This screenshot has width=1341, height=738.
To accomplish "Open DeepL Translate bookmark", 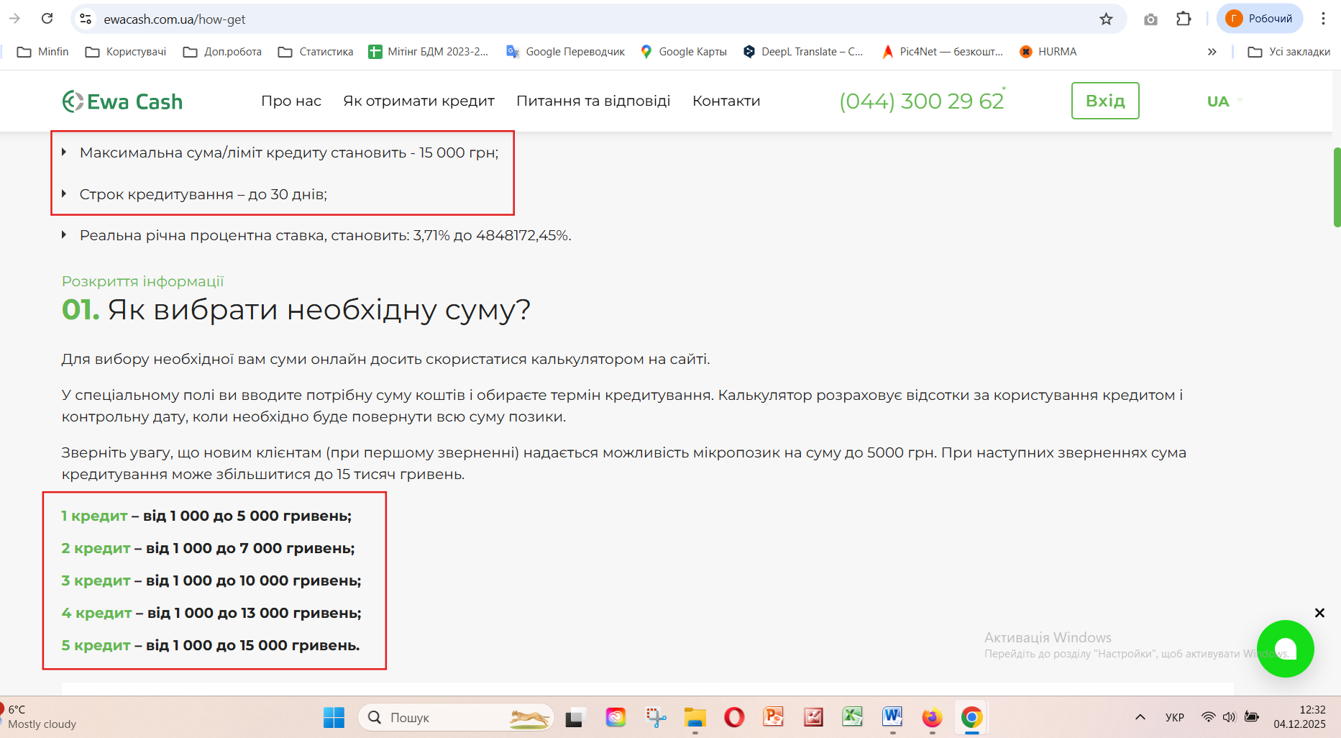I will click(803, 52).
